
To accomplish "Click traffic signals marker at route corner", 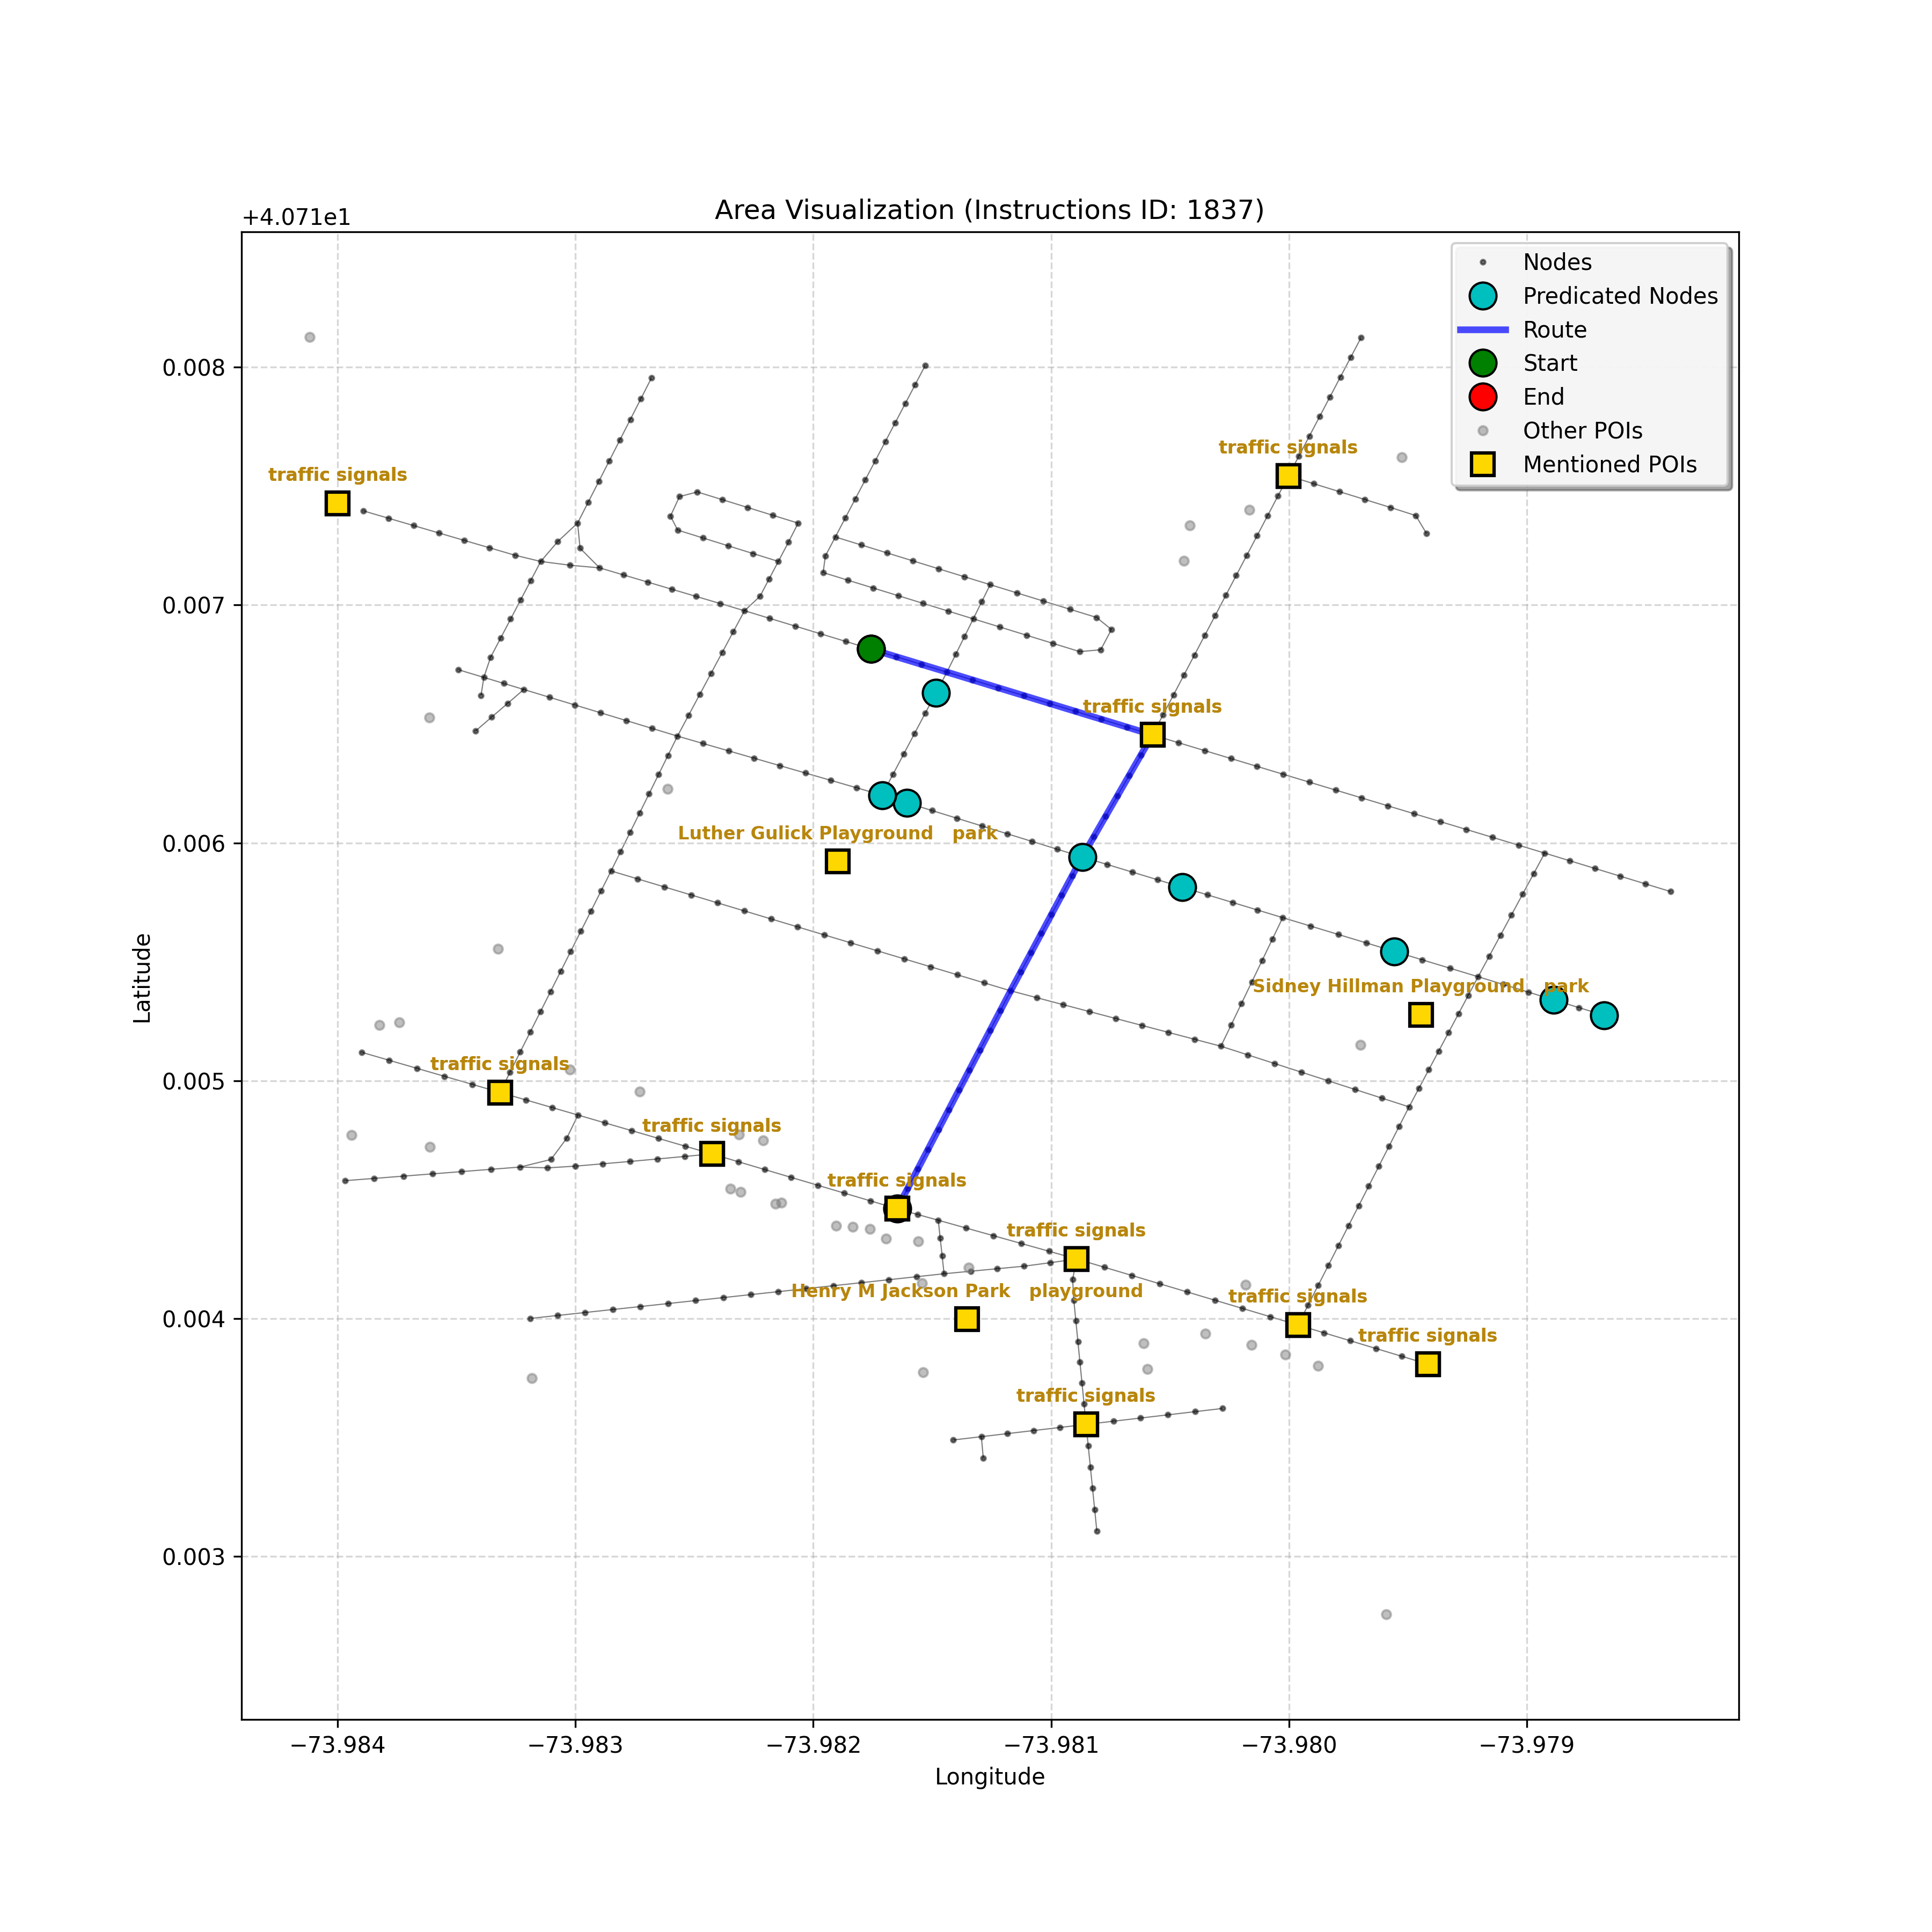I will click(1152, 735).
